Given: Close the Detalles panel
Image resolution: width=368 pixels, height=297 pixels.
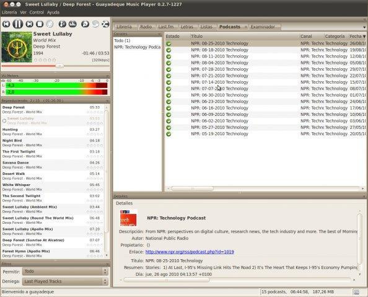Looking at the screenshot, I should [x=364, y=196].
